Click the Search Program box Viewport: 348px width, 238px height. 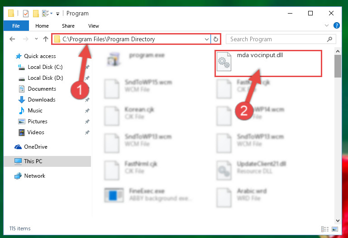click(x=281, y=39)
